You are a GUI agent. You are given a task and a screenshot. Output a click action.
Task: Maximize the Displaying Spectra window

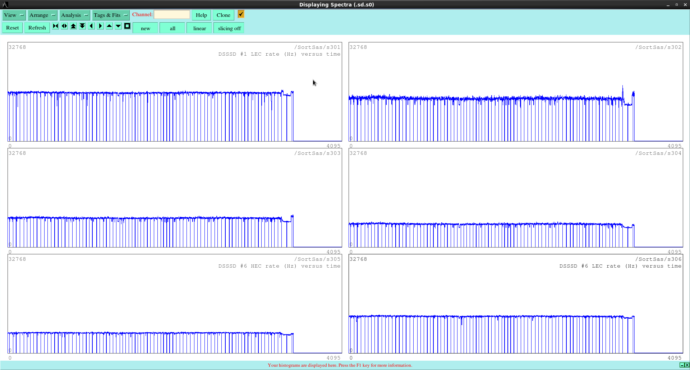tap(676, 5)
